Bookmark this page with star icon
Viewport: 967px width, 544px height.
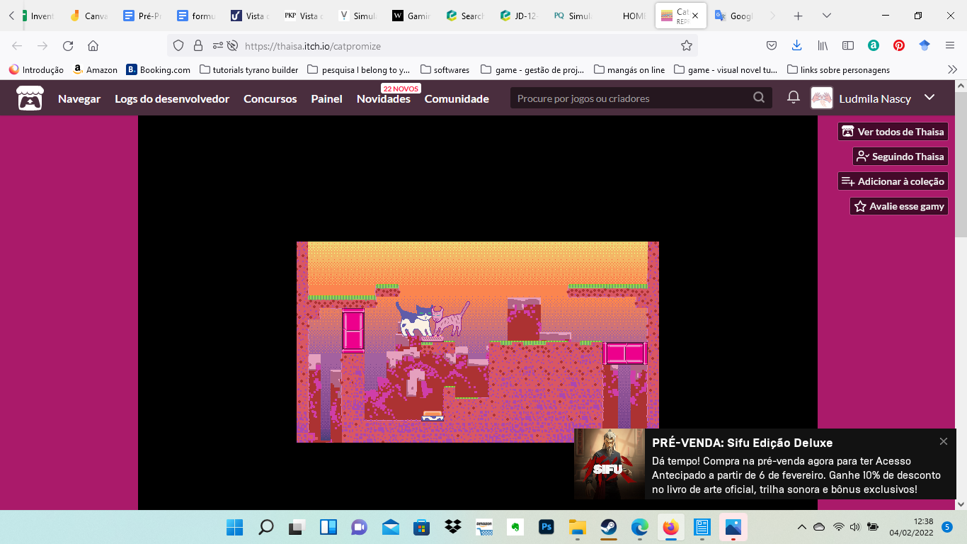(x=686, y=45)
